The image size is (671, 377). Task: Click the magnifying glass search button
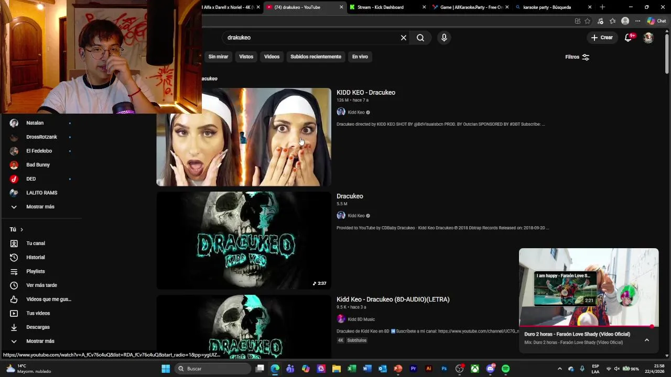(420, 38)
